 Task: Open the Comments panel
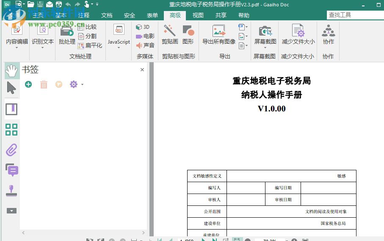(x=11, y=170)
